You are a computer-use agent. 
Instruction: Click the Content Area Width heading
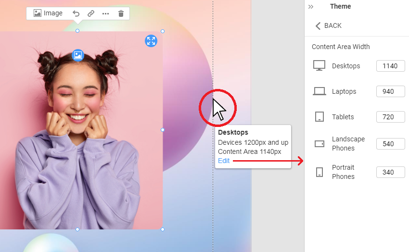(341, 47)
